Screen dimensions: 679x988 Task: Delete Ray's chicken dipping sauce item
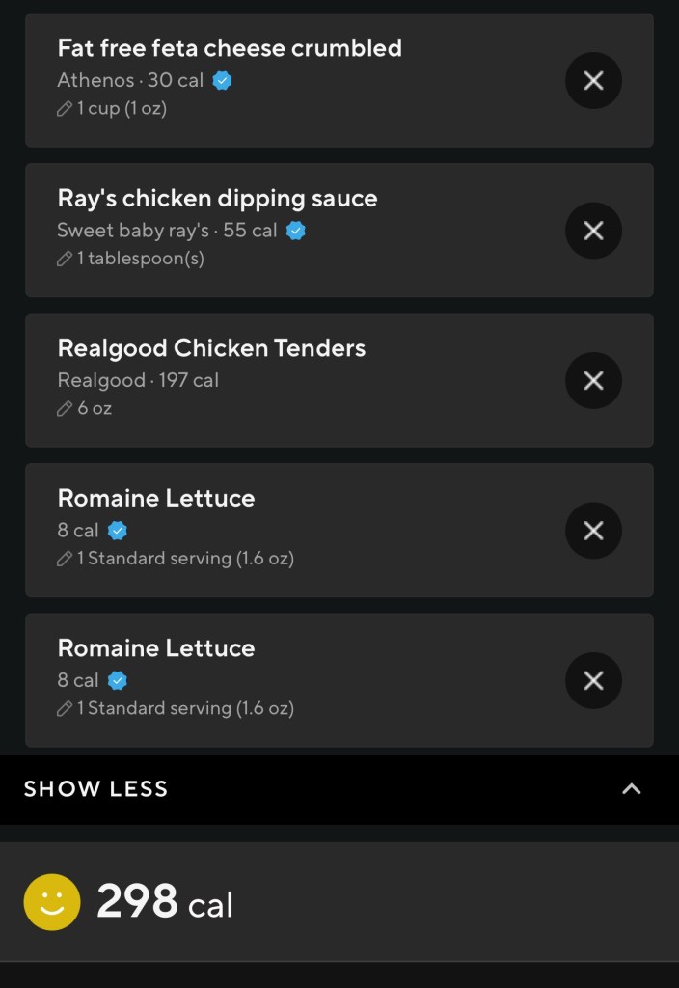click(593, 231)
